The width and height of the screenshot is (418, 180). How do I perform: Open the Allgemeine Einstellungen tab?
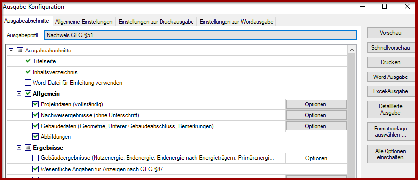click(x=84, y=22)
